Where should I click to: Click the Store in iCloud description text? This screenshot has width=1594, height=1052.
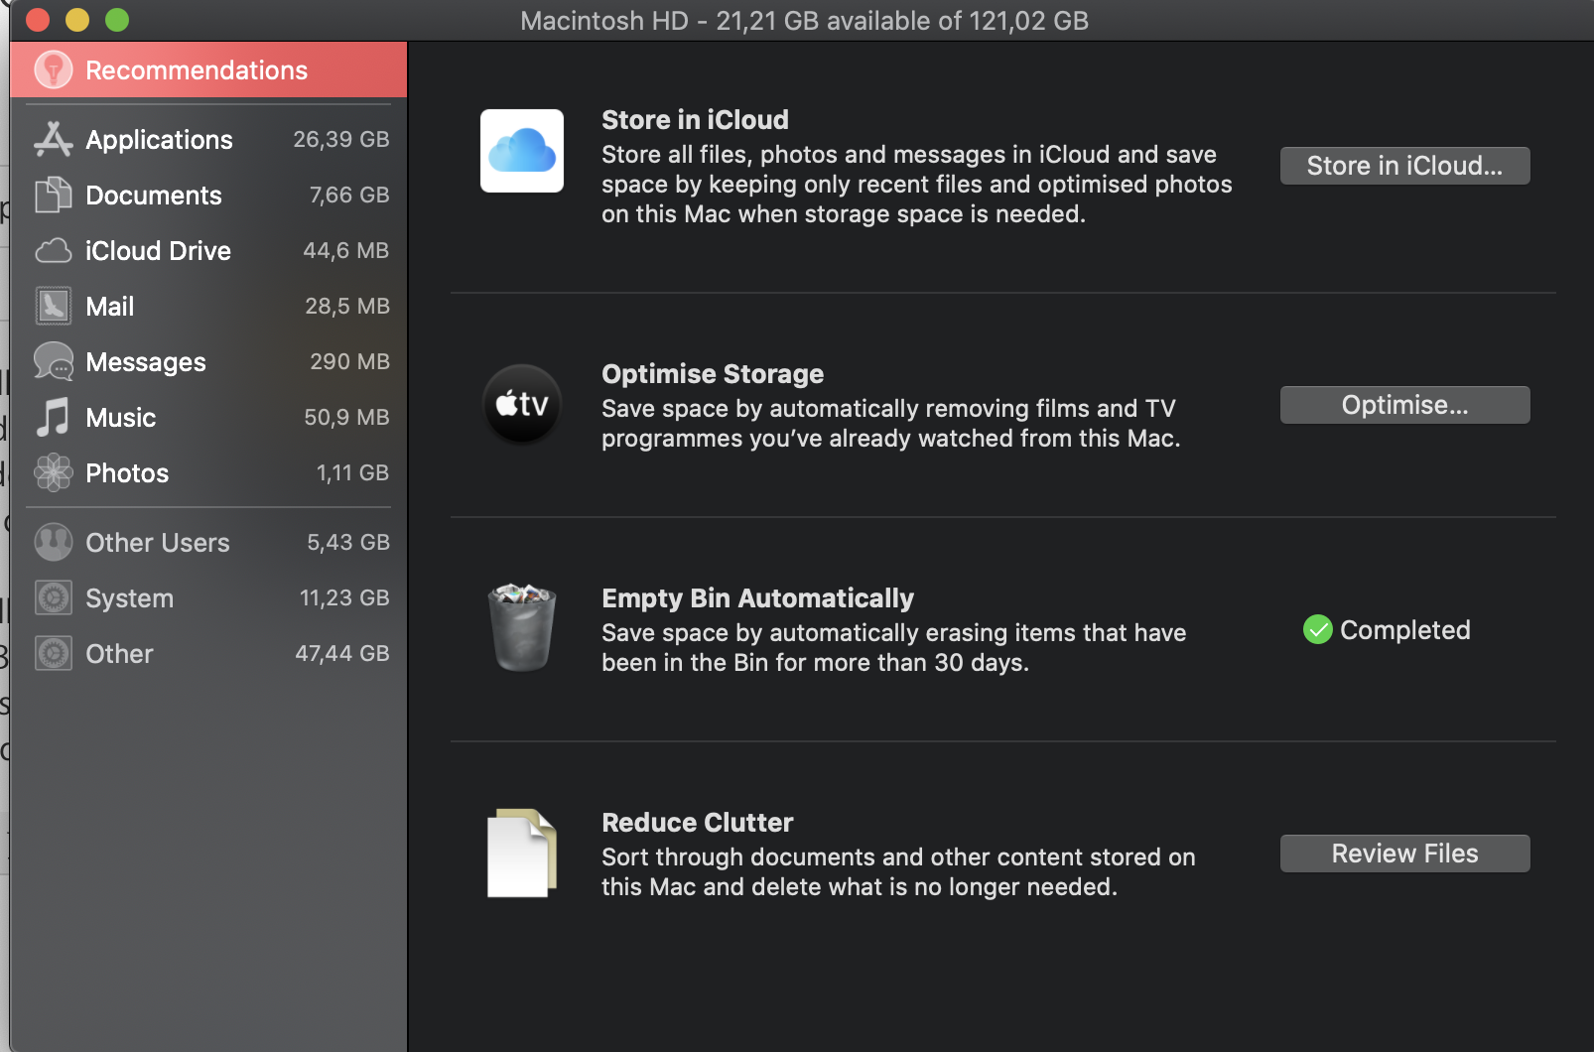click(x=916, y=185)
